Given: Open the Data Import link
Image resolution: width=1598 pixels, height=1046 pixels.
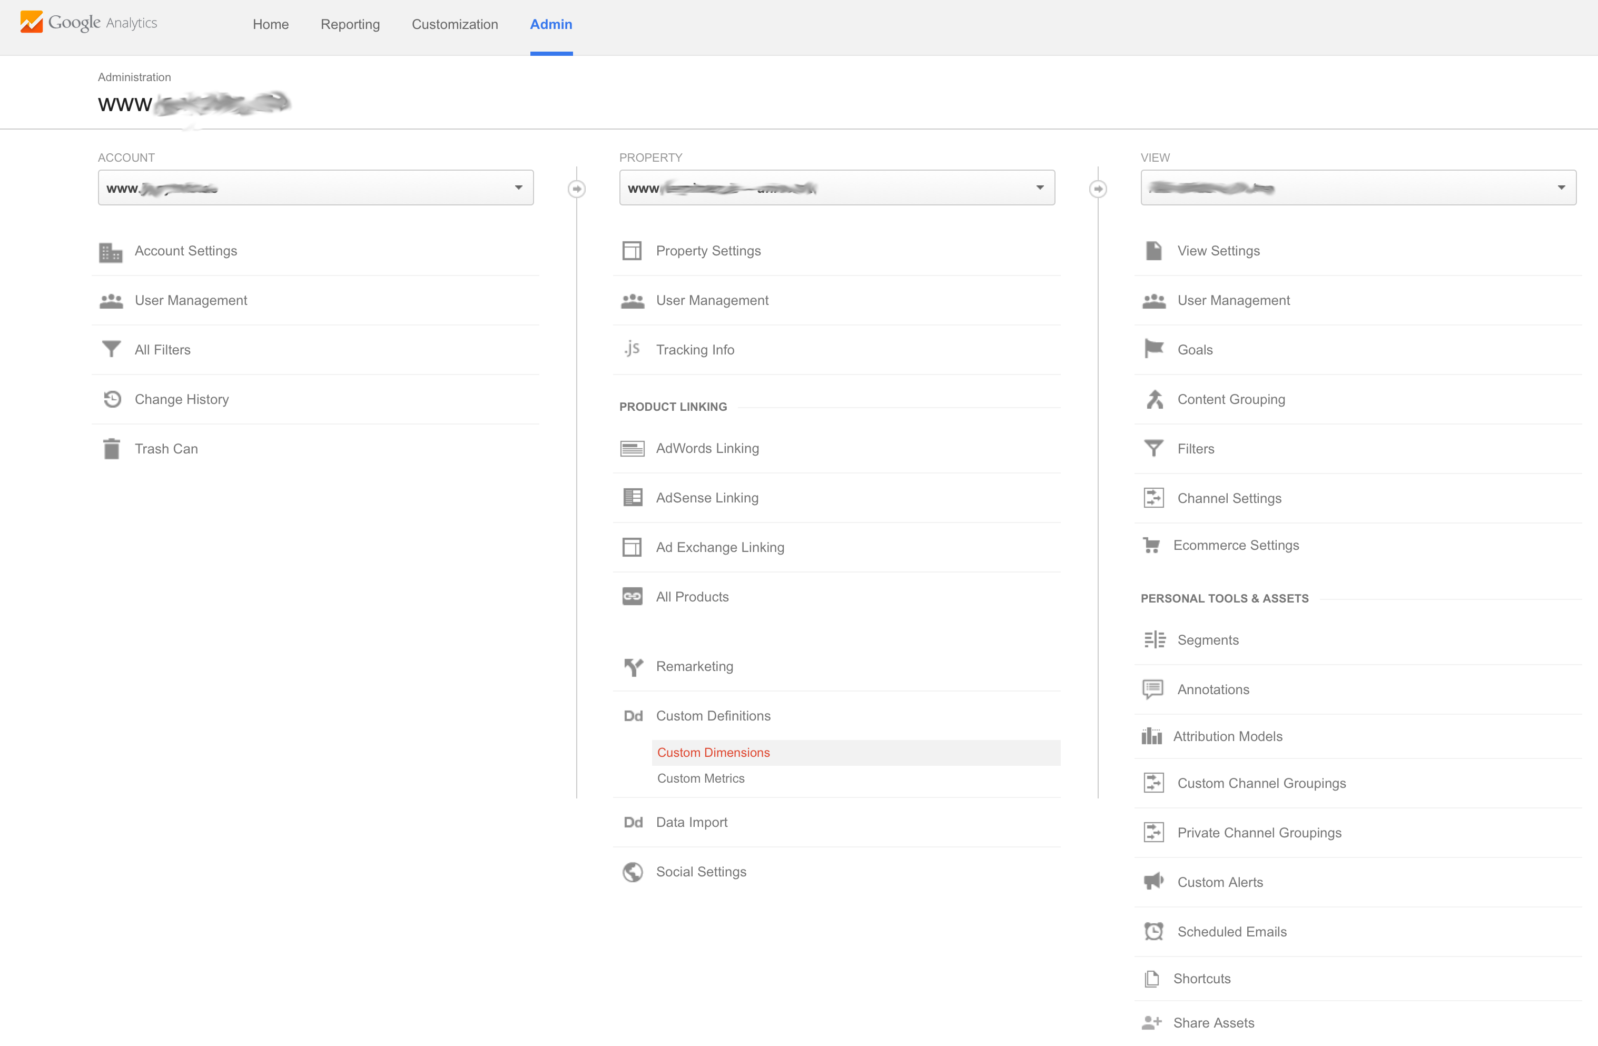Looking at the screenshot, I should 692,823.
